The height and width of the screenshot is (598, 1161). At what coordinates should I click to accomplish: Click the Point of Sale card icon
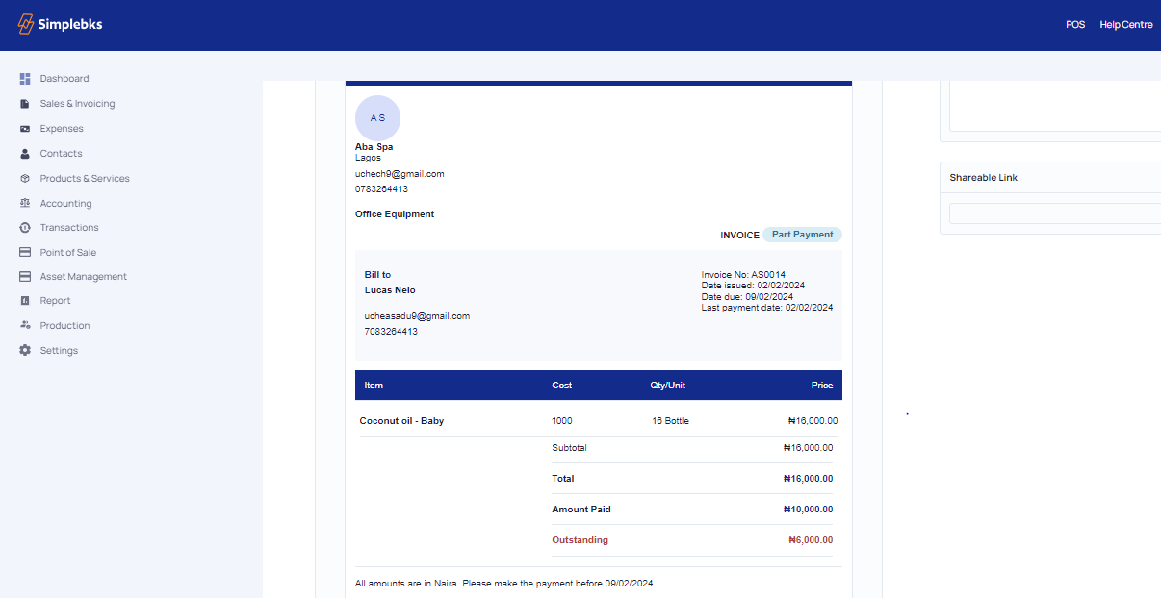(x=25, y=253)
